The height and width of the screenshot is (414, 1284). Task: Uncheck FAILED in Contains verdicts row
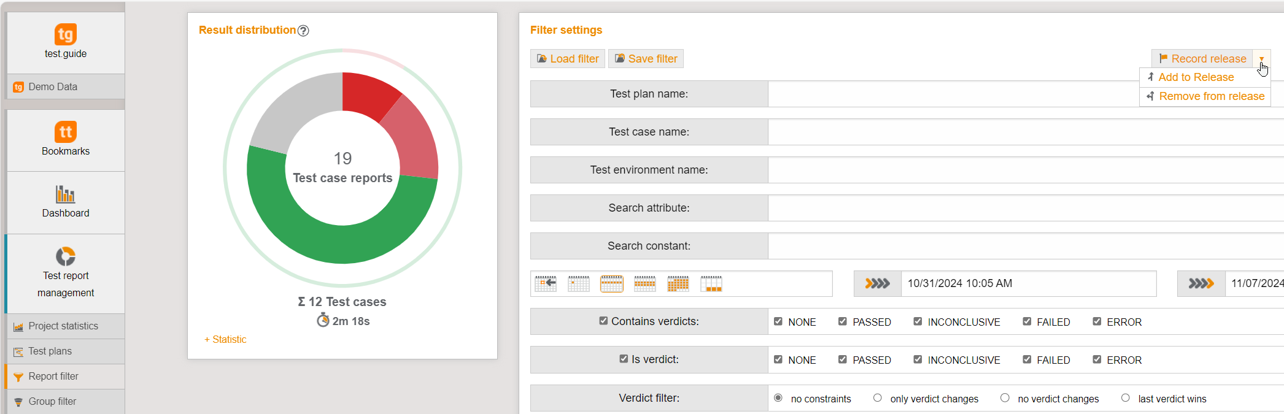point(1027,321)
